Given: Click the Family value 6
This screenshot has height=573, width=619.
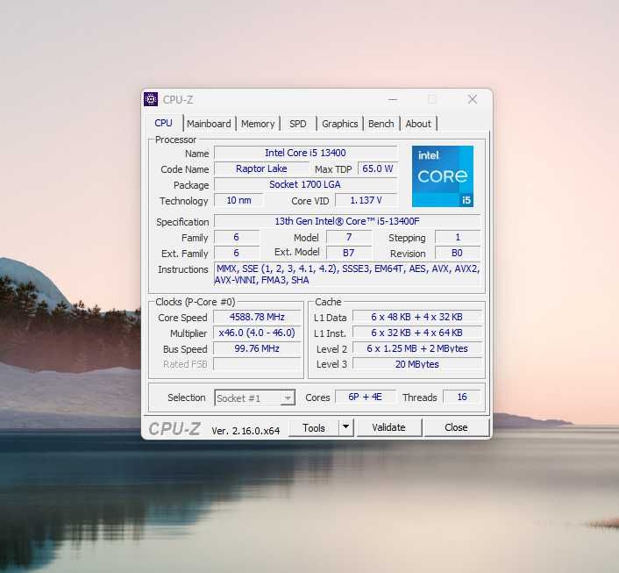Looking at the screenshot, I should [237, 237].
